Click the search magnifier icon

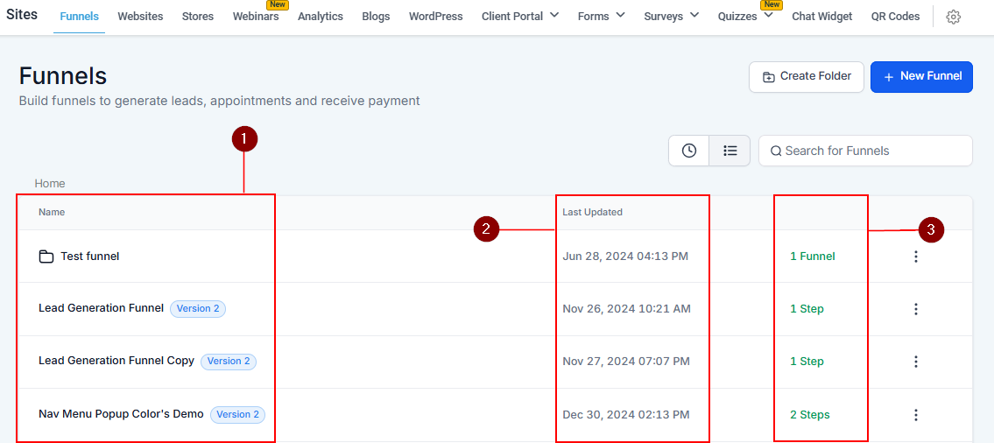[x=775, y=151]
